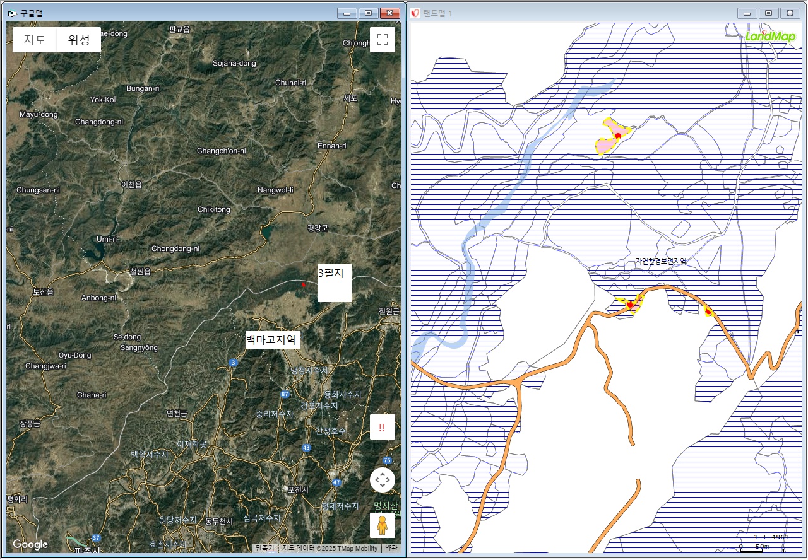The image size is (808, 560).
Task: Click the 3필지 info label
Action: [335, 283]
